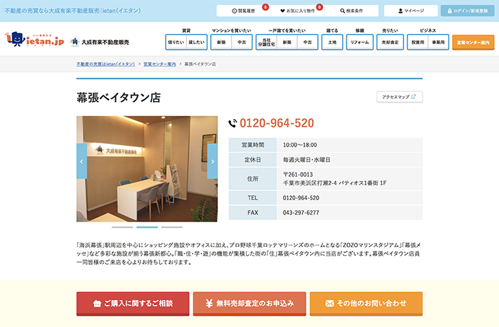The height and width of the screenshot is (327, 499).
Task: Open 検索条件 saved search conditions
Action: [351, 11]
